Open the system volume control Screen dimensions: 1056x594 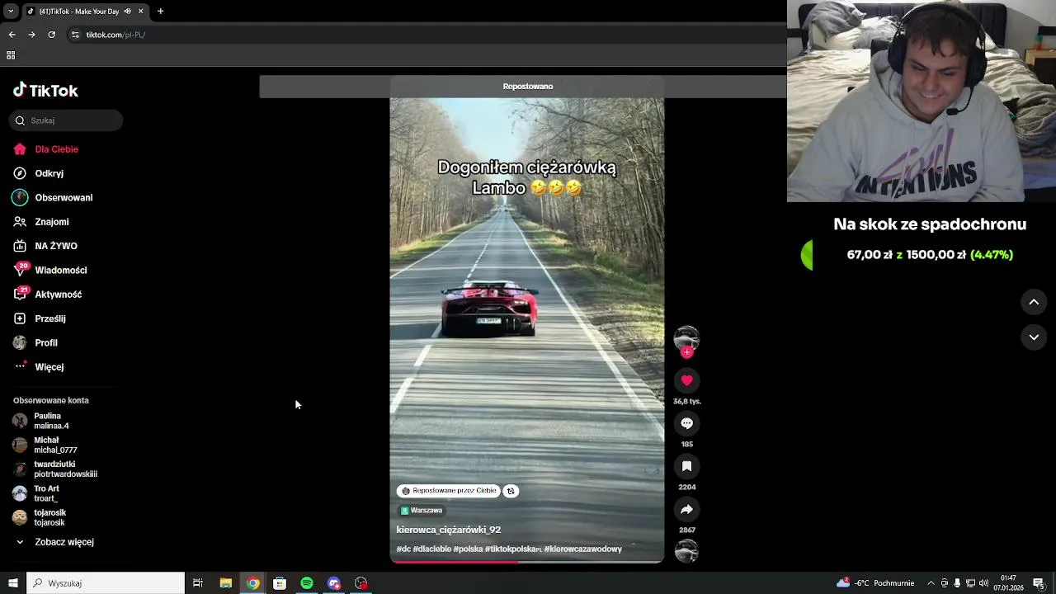click(983, 583)
